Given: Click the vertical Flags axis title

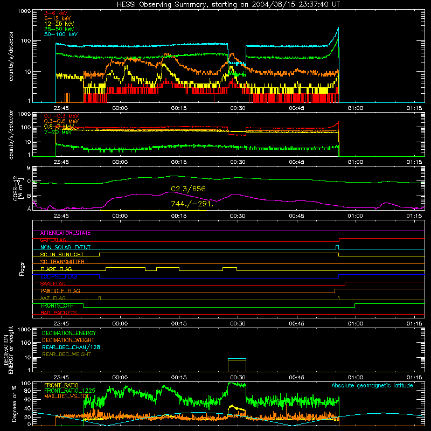Looking at the screenshot, I should tap(22, 269).
